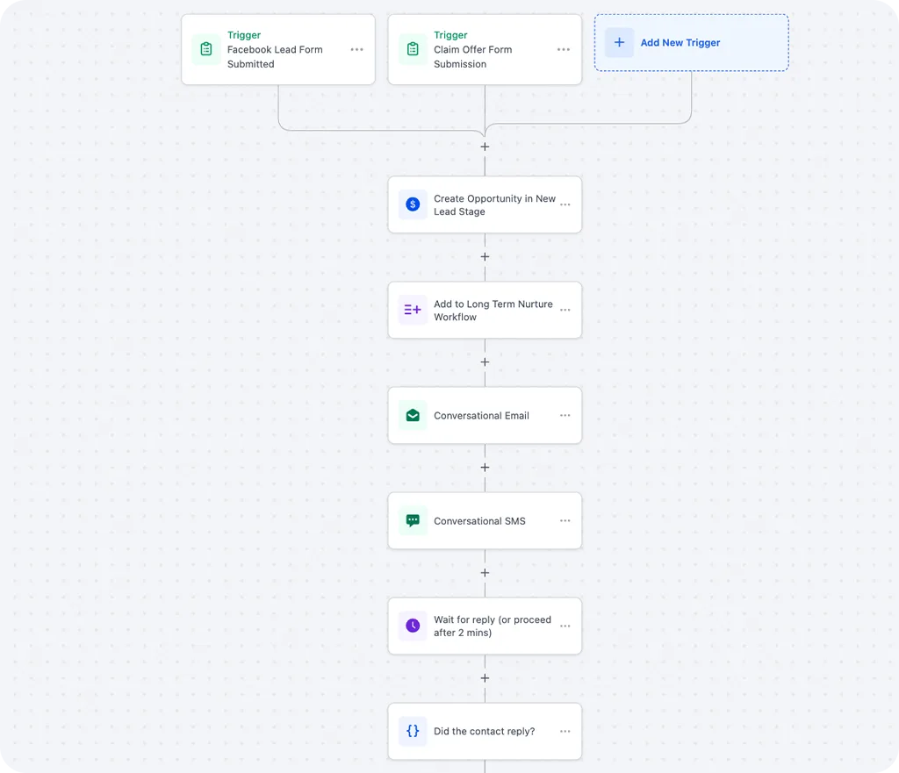
Task: Click the Conversational Email envelope icon
Action: tap(413, 415)
